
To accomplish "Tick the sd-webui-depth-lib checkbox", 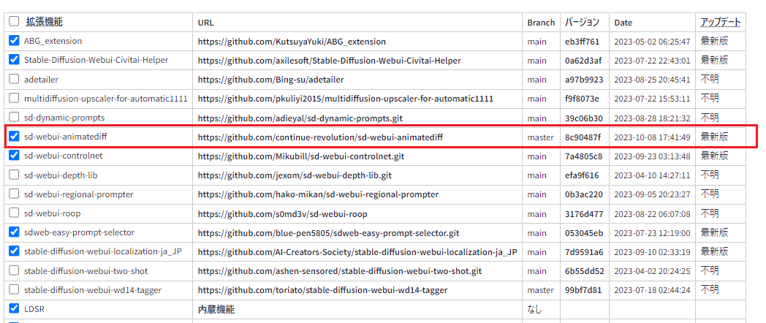I will tap(14, 175).
